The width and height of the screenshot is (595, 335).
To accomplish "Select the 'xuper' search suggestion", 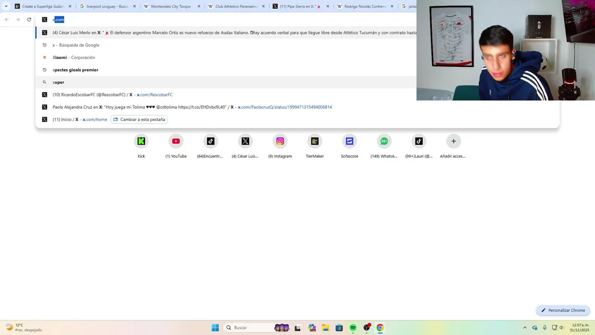I will (226, 82).
